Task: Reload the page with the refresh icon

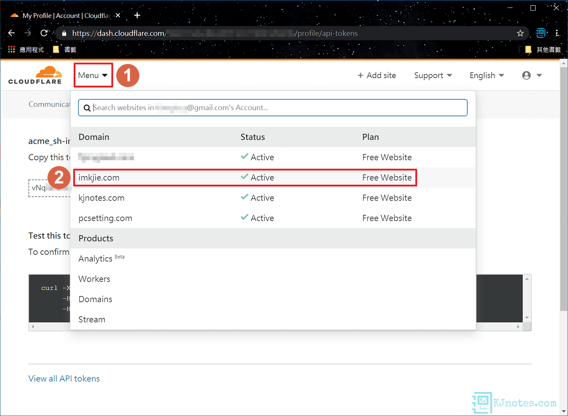Action: coord(44,33)
